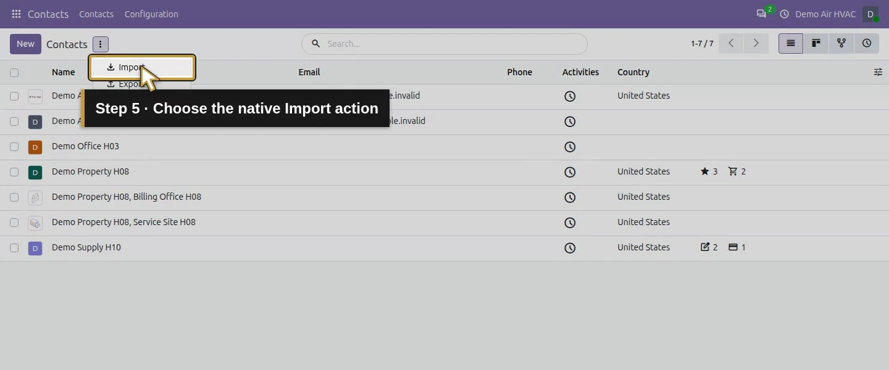Create a new contact with New

click(25, 44)
